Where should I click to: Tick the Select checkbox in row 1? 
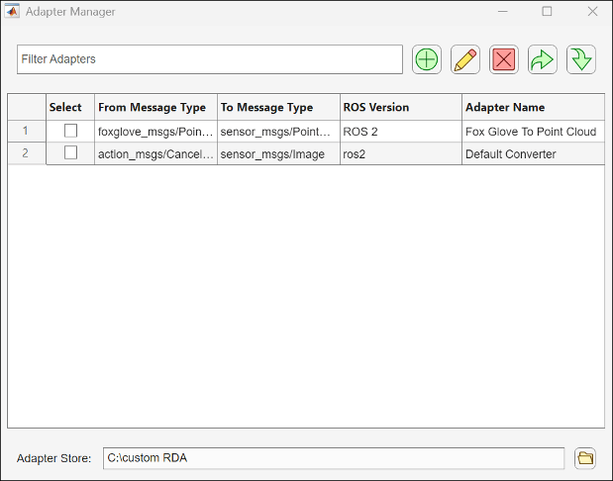pos(70,131)
